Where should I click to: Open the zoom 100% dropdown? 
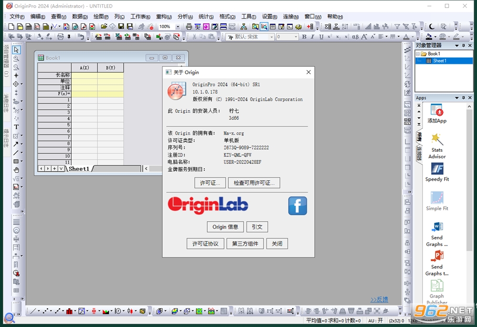178,27
